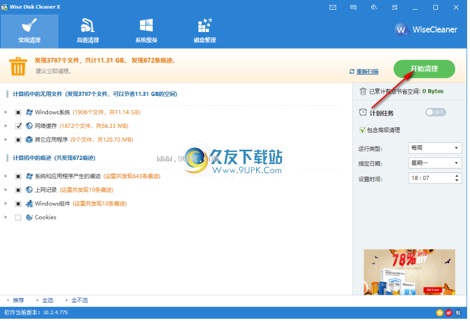Open the 78% OFF promotional banner
The width and height of the screenshot is (470, 321).
coord(409,272)
